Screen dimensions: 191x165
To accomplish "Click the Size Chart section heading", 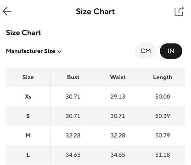I will pos(23,33).
